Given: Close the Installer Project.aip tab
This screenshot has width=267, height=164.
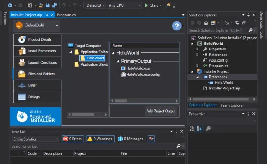Looking at the screenshot, I should click(x=52, y=15).
